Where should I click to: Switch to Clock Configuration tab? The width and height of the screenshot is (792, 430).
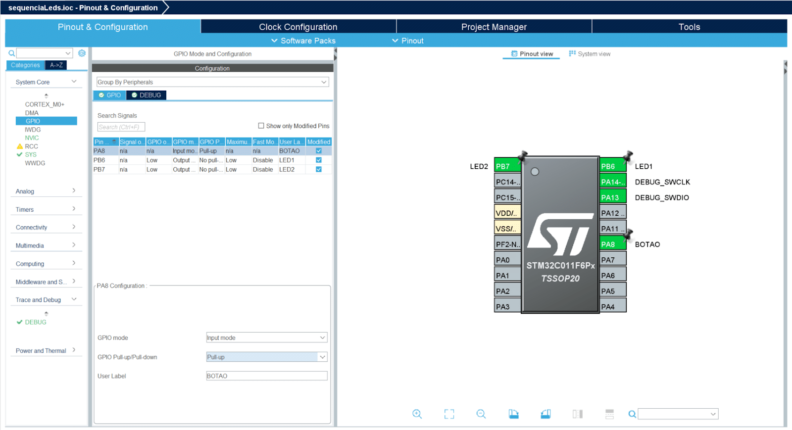[298, 27]
